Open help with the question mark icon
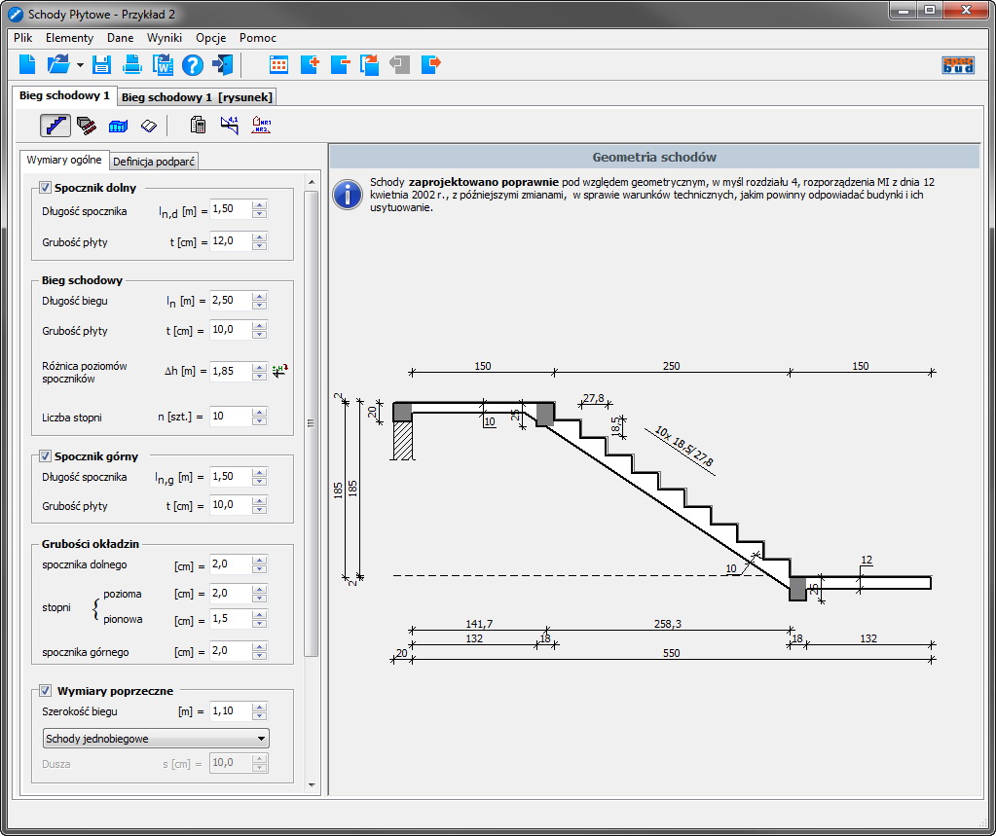The image size is (996, 836). point(193,65)
